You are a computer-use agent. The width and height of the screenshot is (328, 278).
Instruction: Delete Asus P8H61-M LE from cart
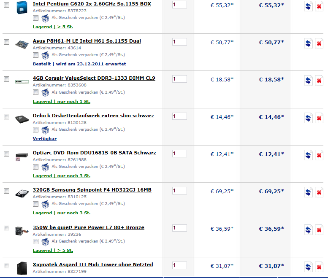point(319,43)
